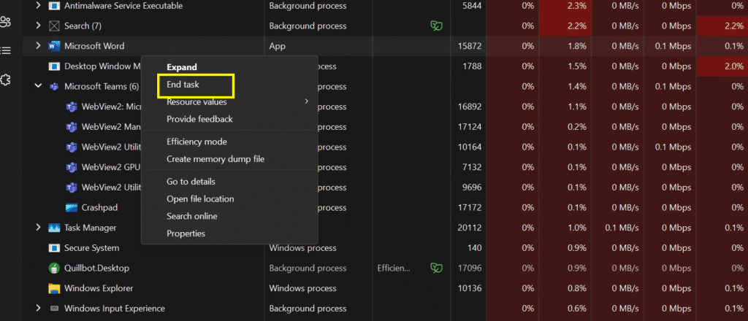Click PID value 17124
This screenshot has height=321, width=748.
pyautogui.click(x=470, y=127)
